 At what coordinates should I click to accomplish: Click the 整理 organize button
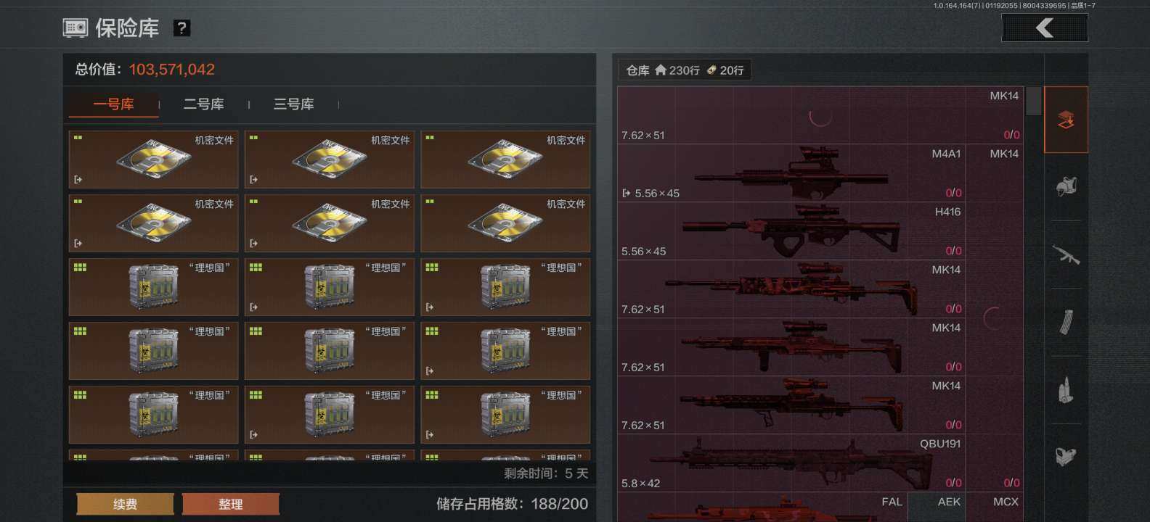point(231,504)
